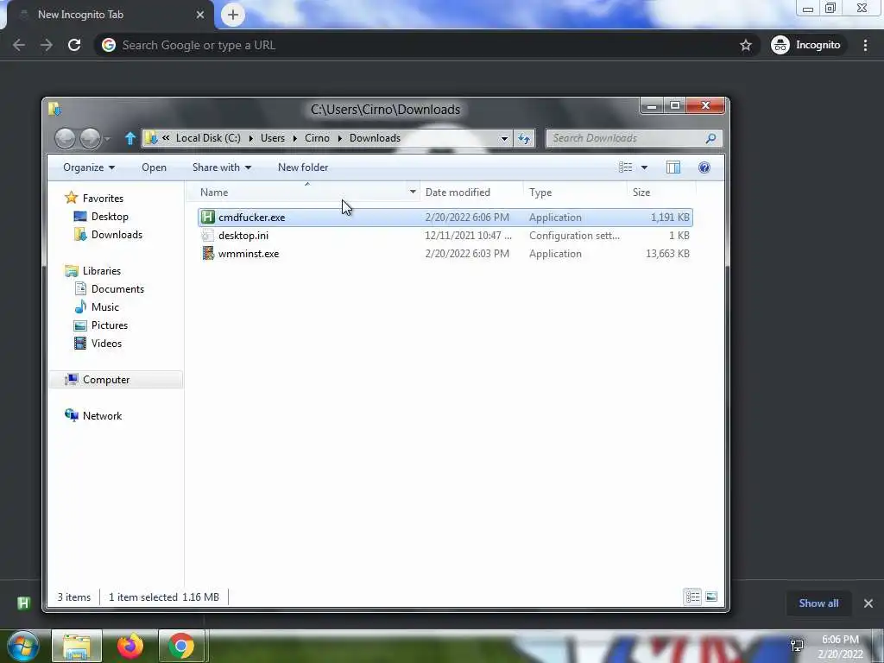Create a New folder
Image resolution: width=884 pixels, height=663 pixels.
click(303, 167)
